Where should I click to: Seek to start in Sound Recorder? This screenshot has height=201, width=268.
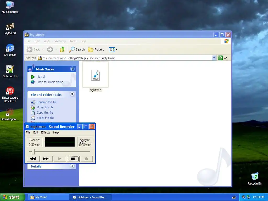33,159
